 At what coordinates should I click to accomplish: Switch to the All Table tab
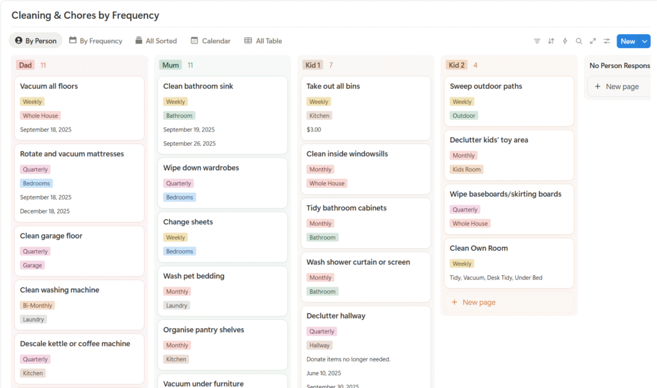point(263,41)
